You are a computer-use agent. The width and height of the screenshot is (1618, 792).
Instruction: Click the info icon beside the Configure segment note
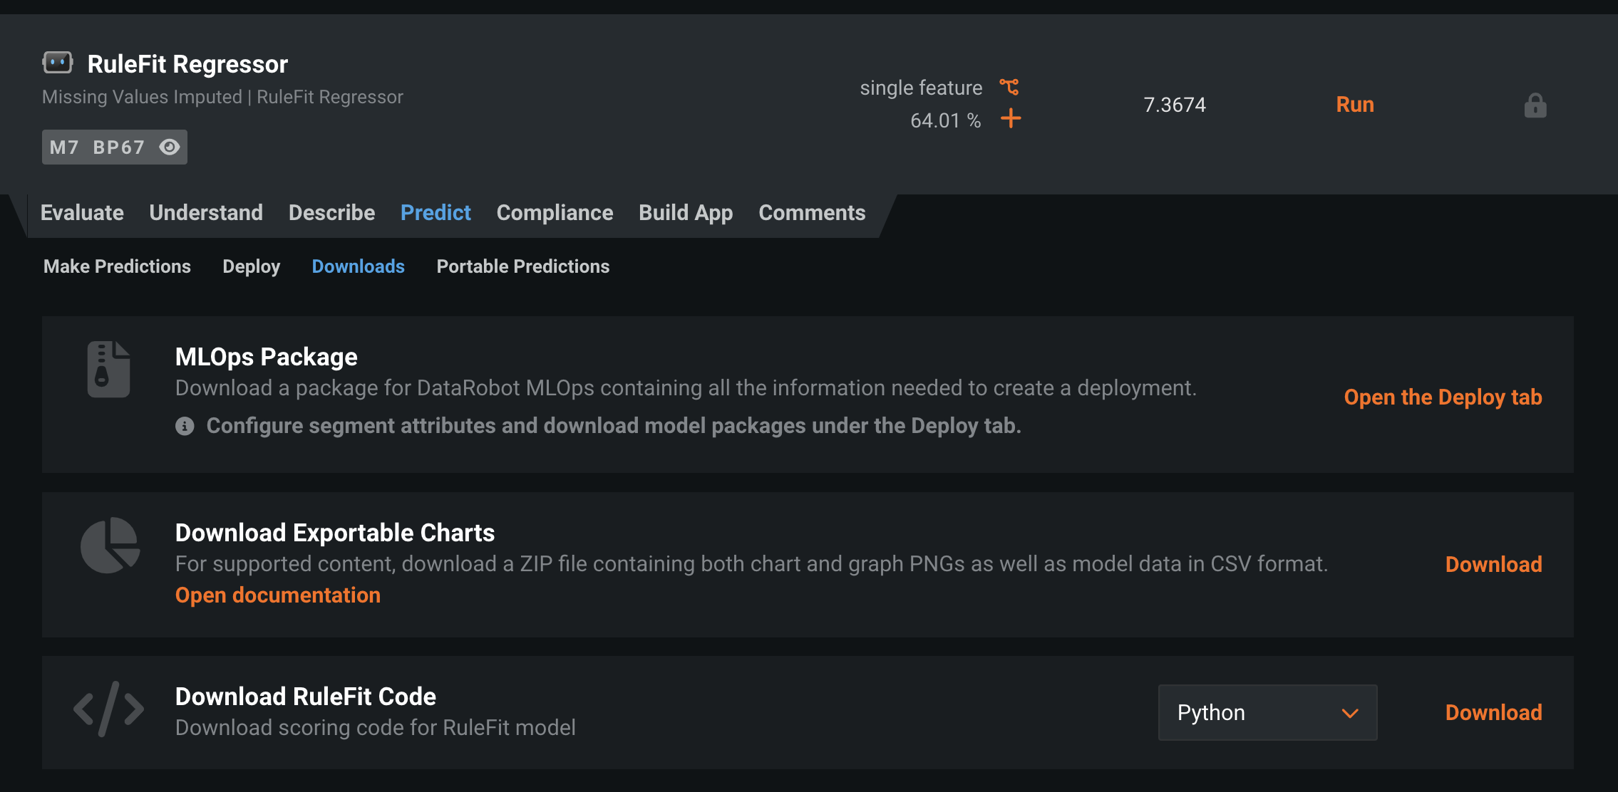point(185,426)
